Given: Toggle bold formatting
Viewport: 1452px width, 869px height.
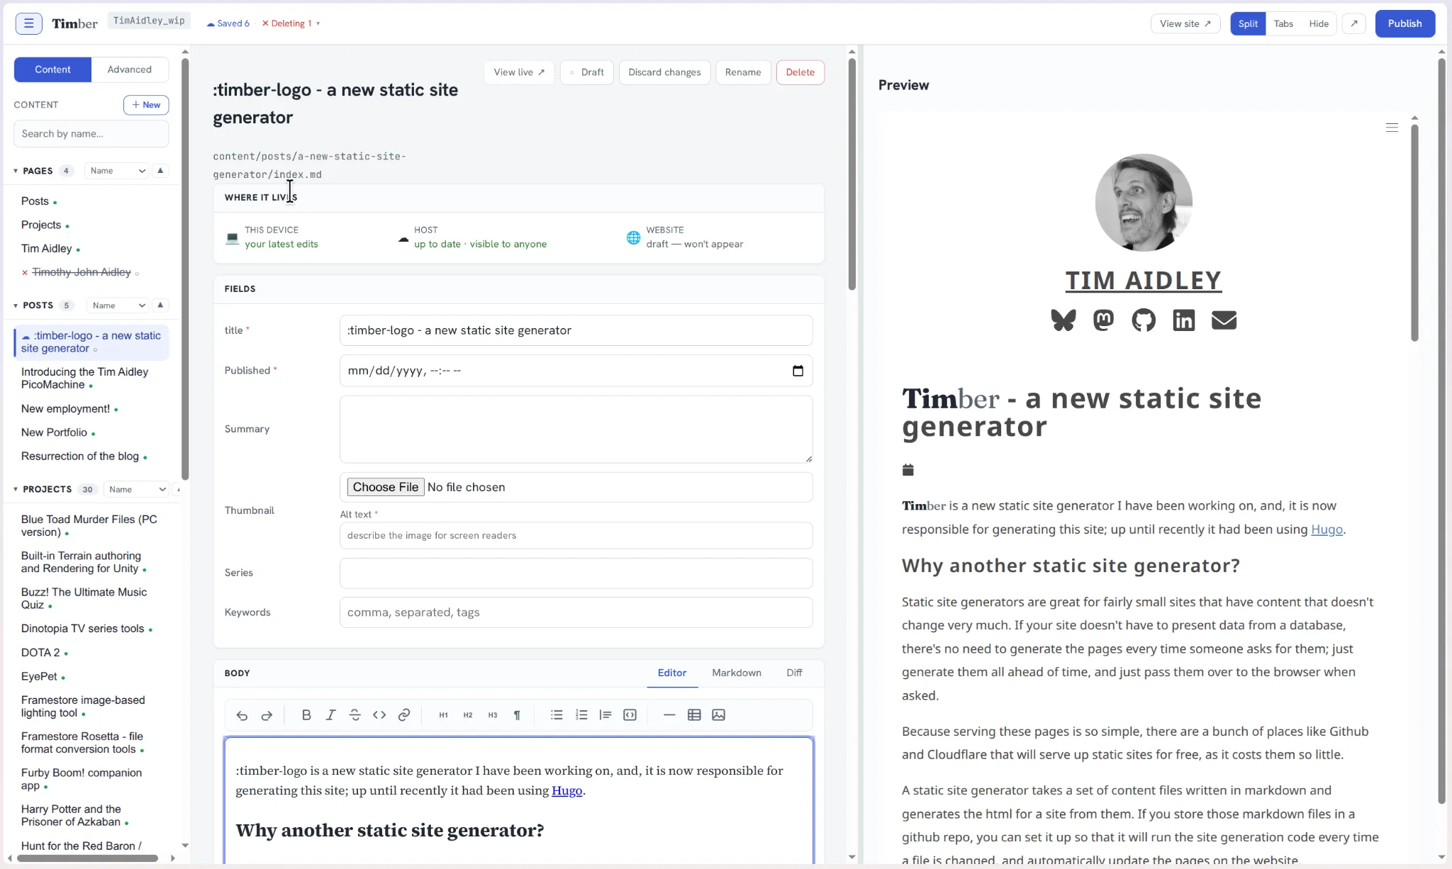Looking at the screenshot, I should click(x=306, y=715).
